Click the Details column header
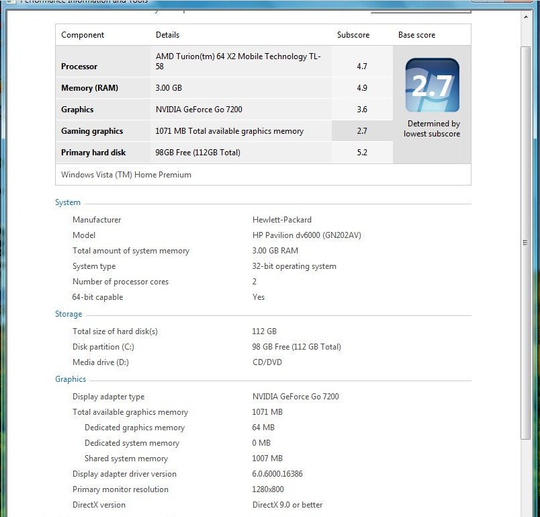540x517 pixels. pos(167,35)
